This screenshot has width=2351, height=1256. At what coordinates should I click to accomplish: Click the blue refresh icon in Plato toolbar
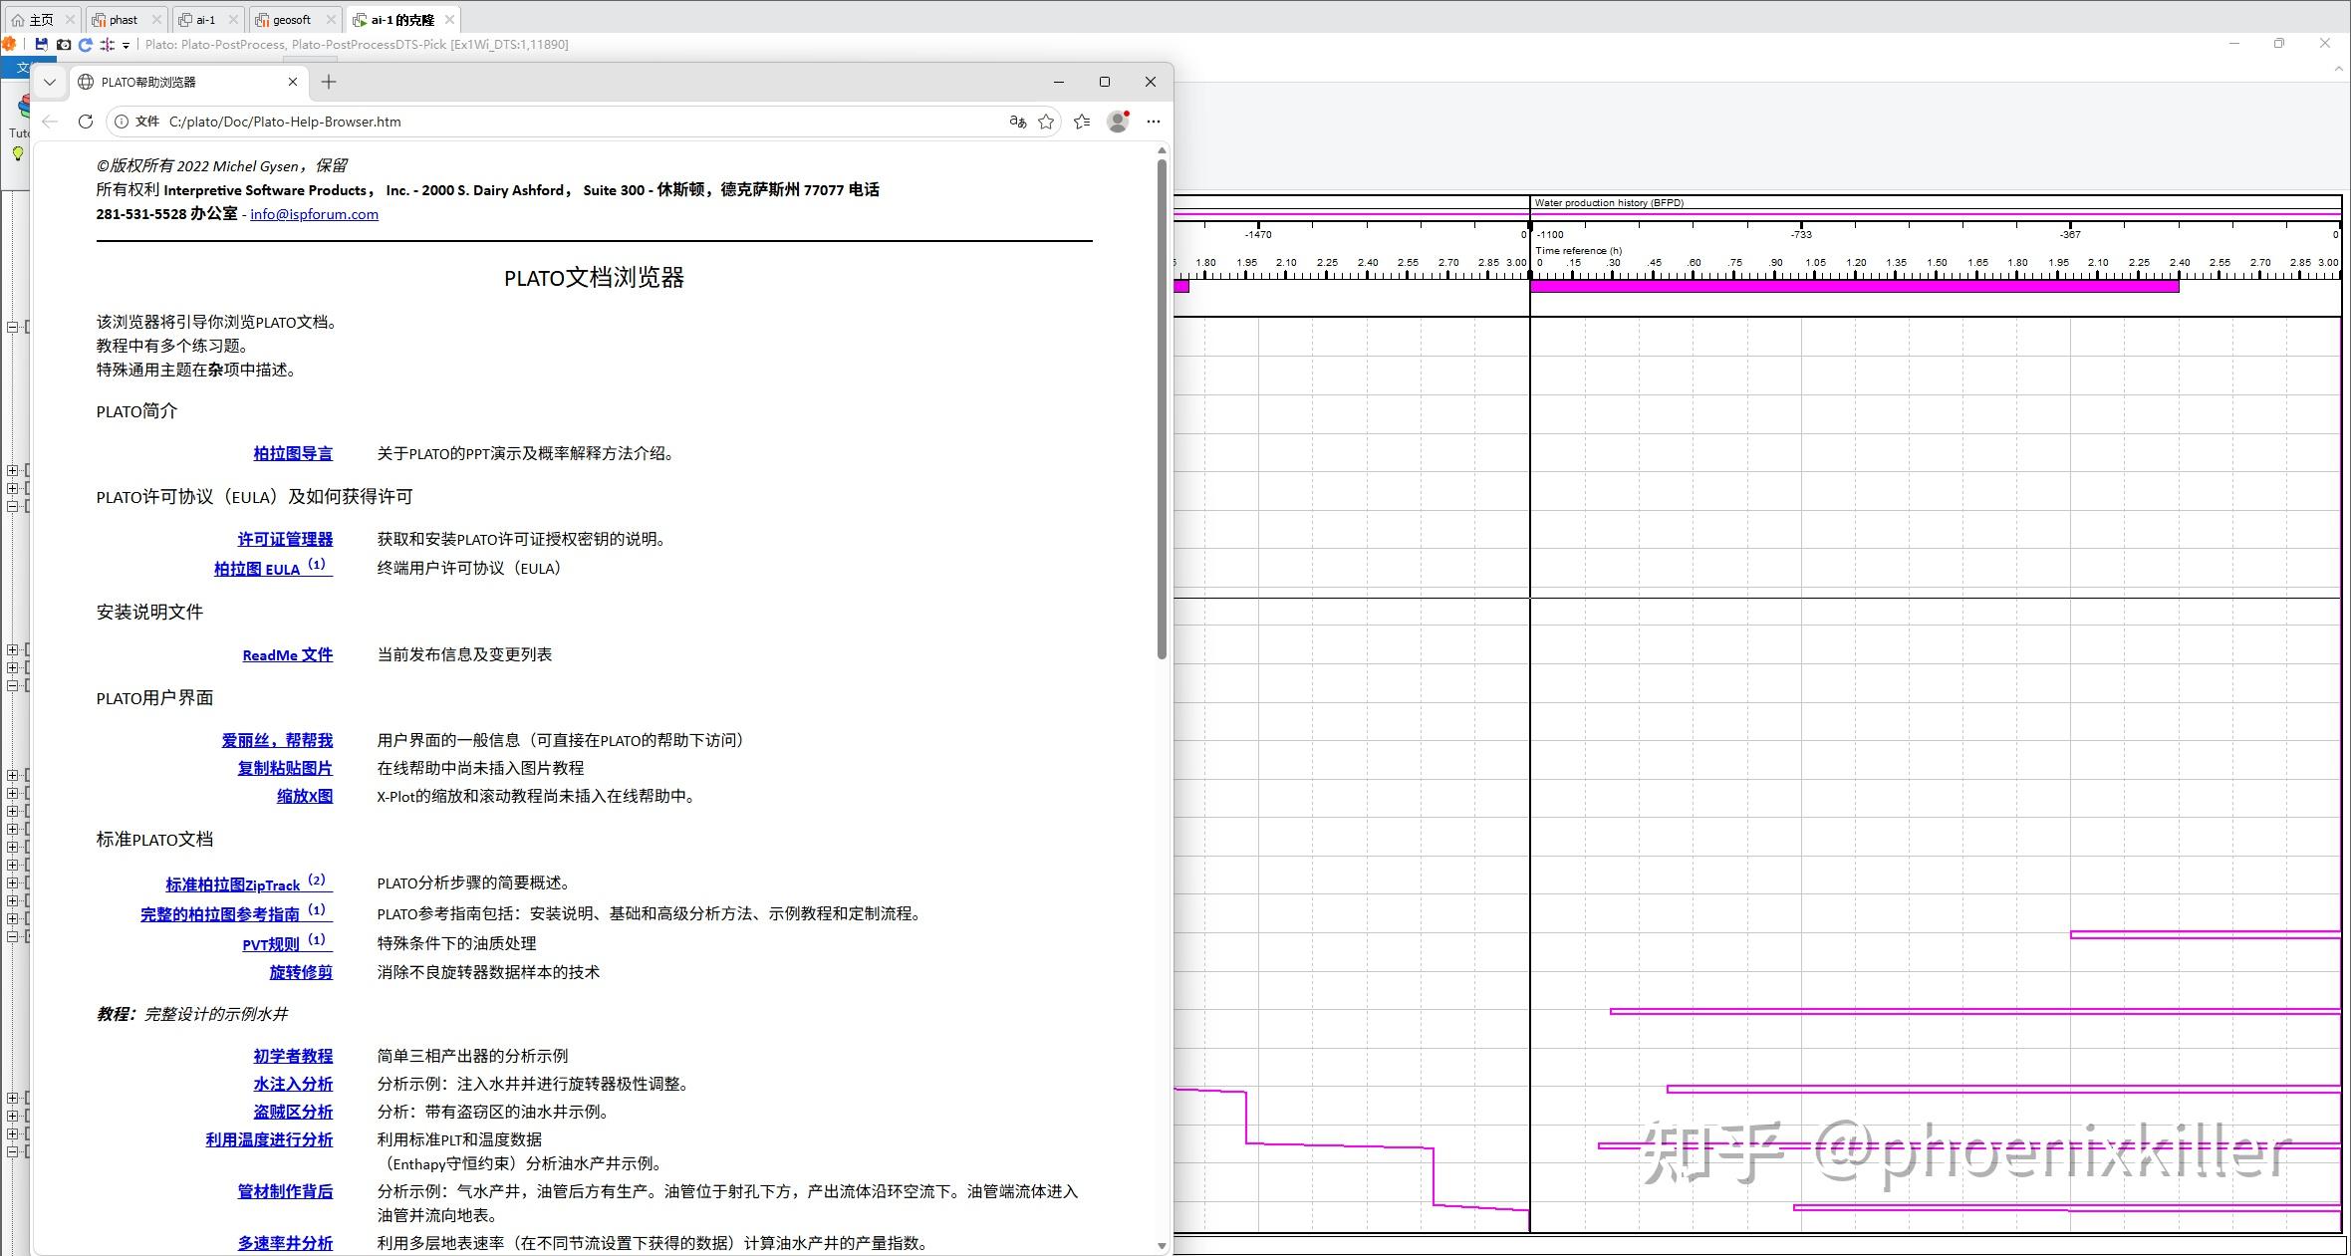pos(86,45)
